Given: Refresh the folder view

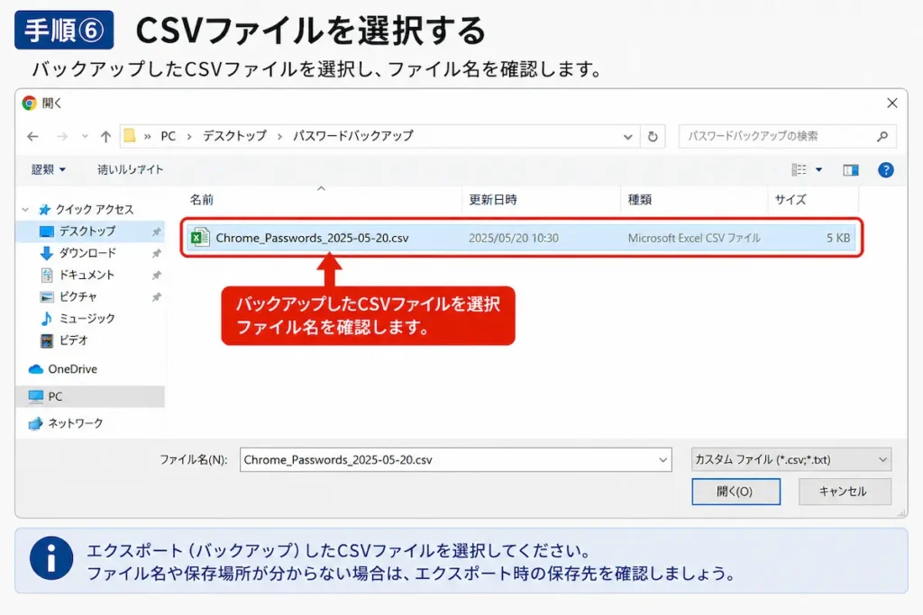Looking at the screenshot, I should pyautogui.click(x=653, y=136).
